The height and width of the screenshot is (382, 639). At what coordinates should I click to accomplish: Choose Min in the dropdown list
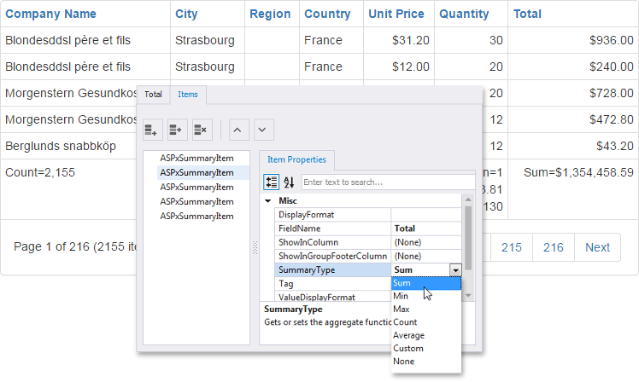coord(426,296)
